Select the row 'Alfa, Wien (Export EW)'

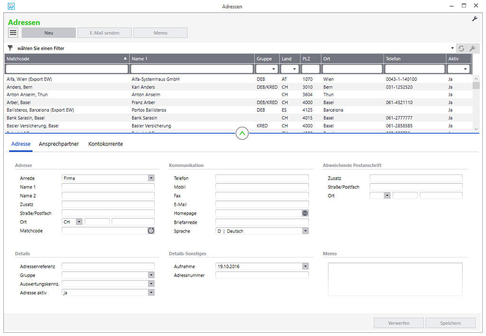[x=239, y=79]
